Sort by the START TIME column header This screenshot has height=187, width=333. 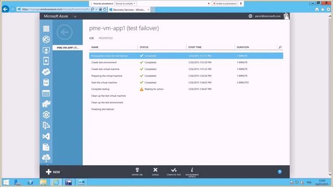[x=195, y=47]
